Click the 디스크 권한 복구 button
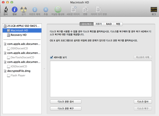This screenshot has height=116, width=159. click(x=66, y=108)
